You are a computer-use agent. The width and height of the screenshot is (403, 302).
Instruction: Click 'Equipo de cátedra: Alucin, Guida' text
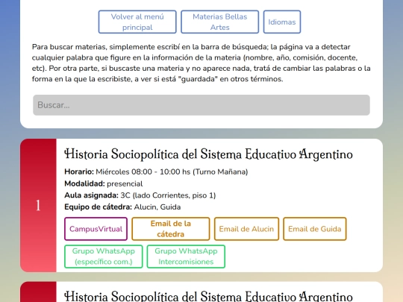(122, 207)
